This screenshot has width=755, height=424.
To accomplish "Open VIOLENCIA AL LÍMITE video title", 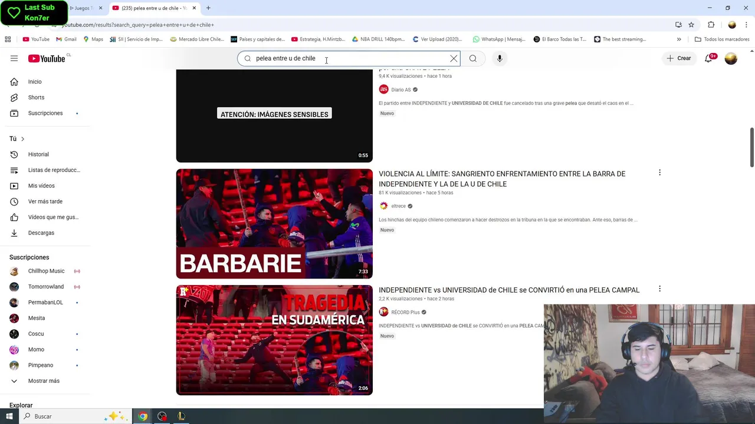I will point(502,179).
